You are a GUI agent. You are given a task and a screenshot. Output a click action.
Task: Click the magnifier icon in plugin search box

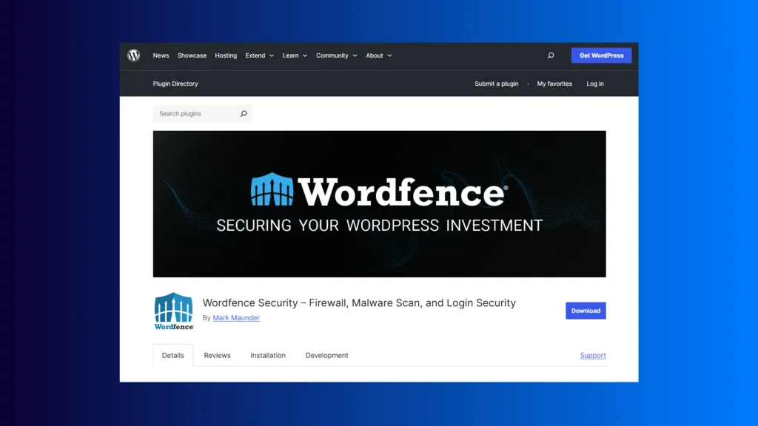[x=244, y=114]
